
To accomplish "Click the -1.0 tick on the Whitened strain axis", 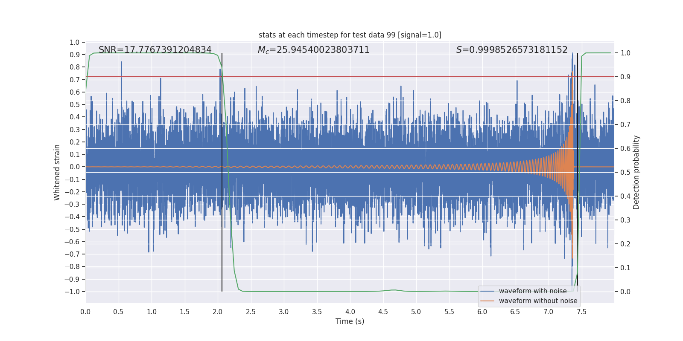I will click(72, 292).
